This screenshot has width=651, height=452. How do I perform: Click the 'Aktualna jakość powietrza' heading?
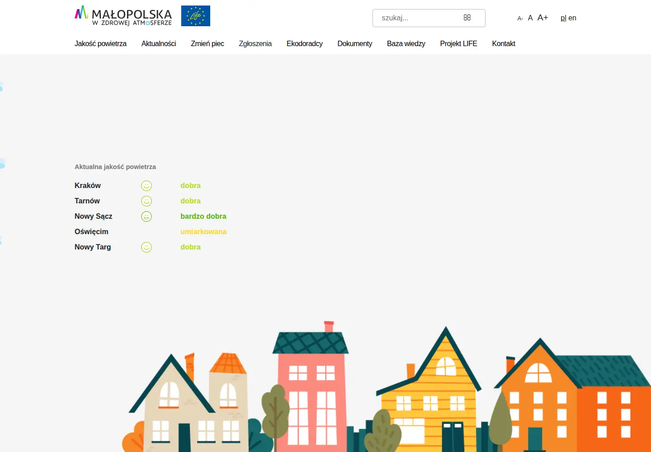115,167
